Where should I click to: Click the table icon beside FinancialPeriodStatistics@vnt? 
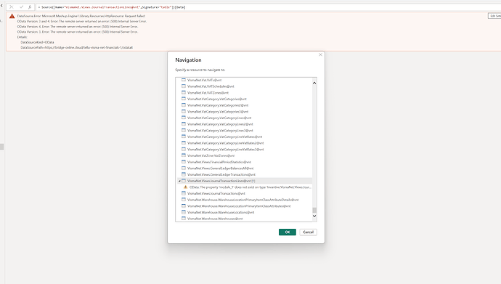pos(184,162)
